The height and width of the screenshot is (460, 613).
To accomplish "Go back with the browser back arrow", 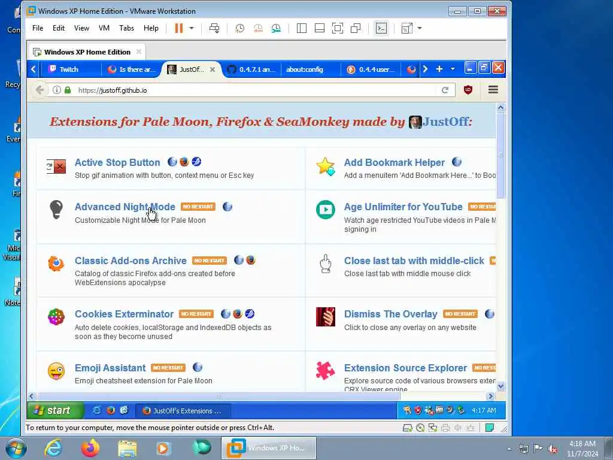I will (x=40, y=90).
